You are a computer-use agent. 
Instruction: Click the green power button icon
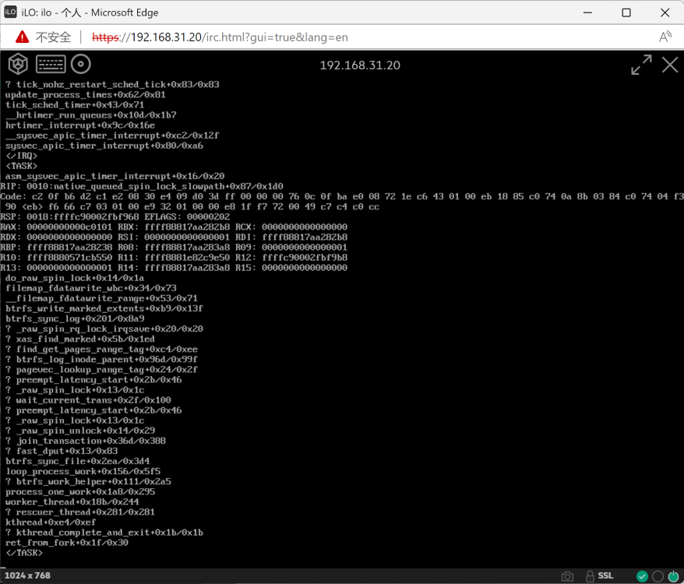point(674,576)
